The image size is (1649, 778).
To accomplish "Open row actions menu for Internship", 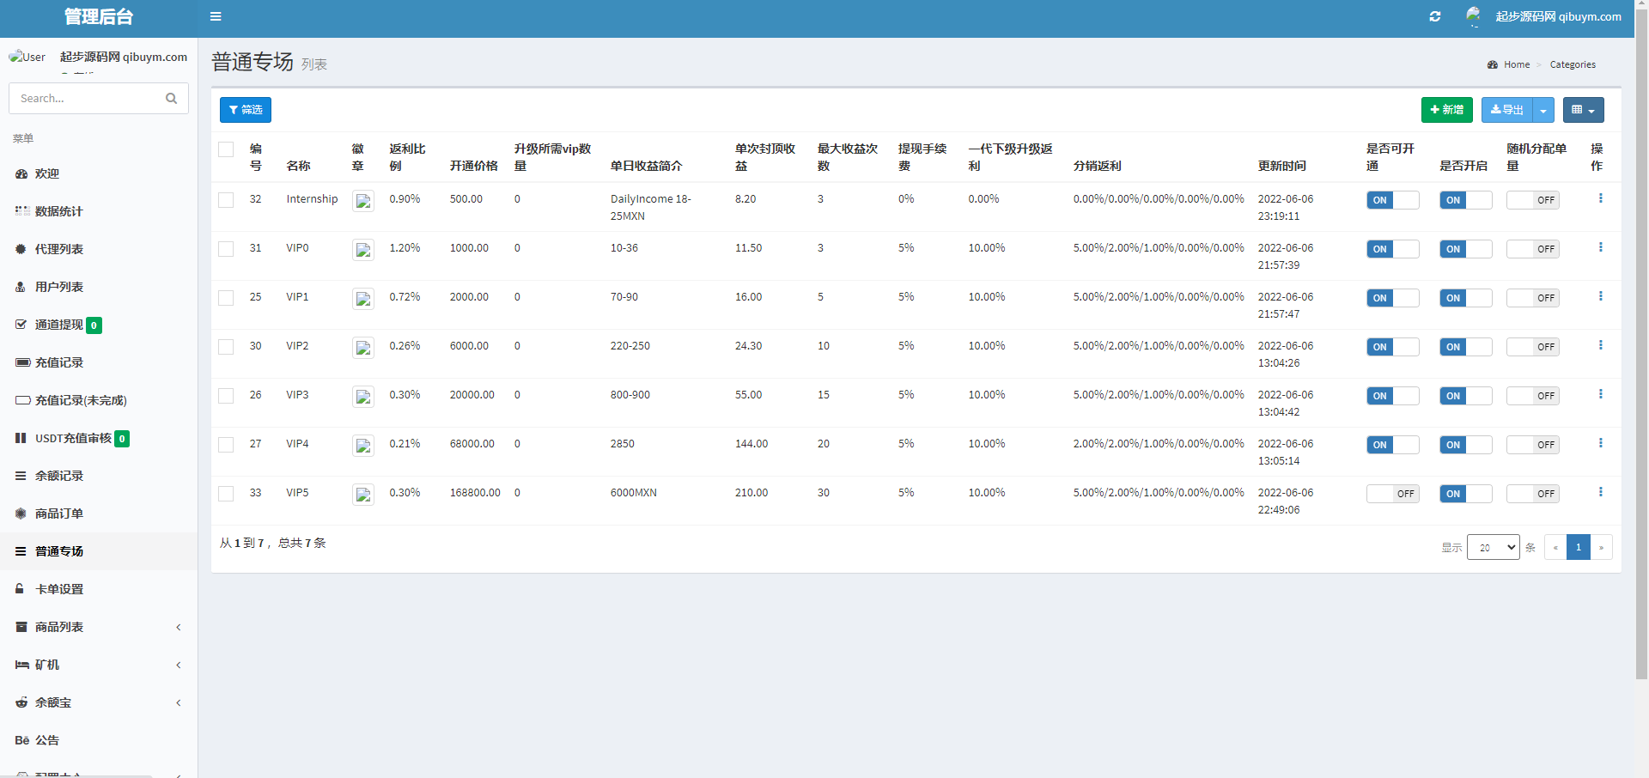I will pos(1600,198).
